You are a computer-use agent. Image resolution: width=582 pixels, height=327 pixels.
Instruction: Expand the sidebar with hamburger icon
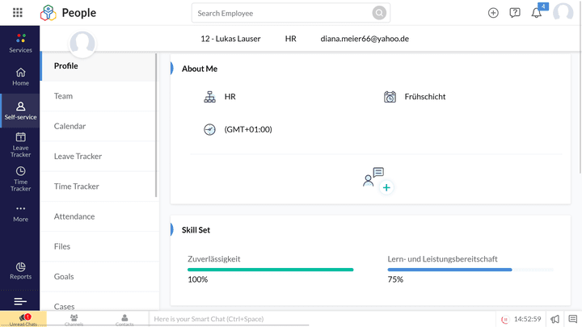tap(20, 302)
